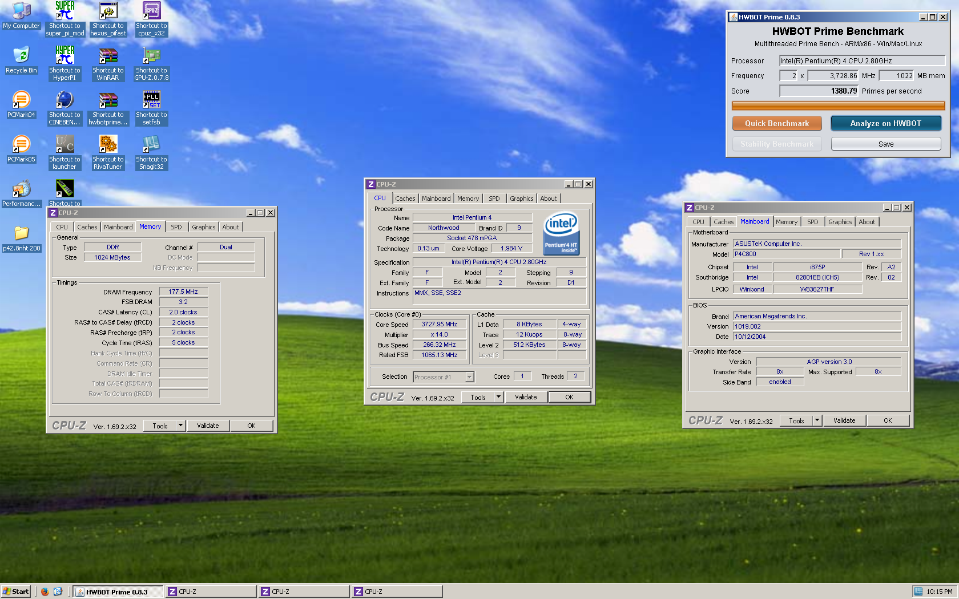Launch the hwbotprime shortcut icon
This screenshot has height=599, width=959.
pos(108,108)
